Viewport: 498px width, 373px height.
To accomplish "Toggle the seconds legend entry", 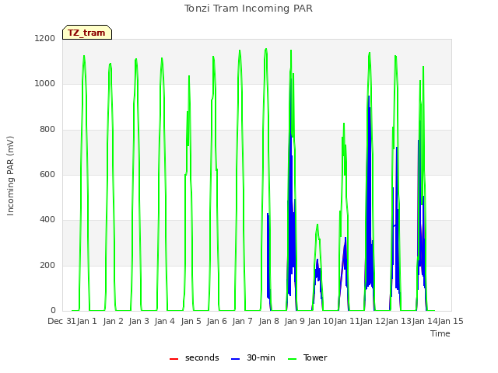I will tap(195, 357).
